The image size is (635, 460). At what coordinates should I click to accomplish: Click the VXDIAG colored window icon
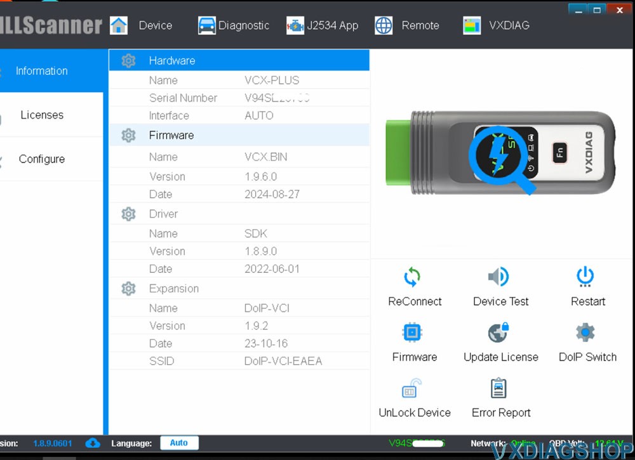pos(472,25)
